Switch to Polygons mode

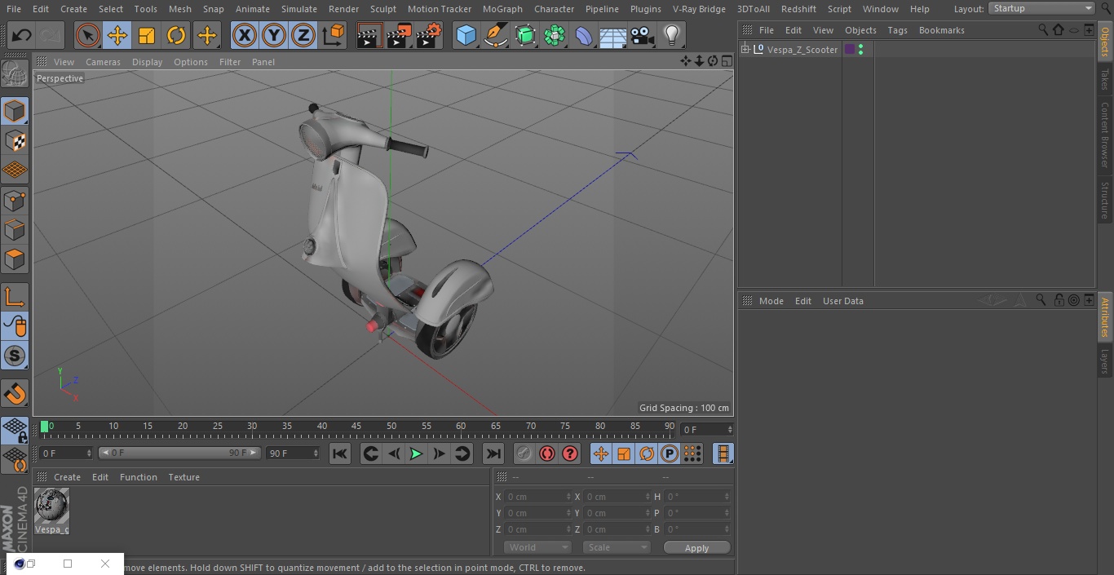pyautogui.click(x=15, y=259)
